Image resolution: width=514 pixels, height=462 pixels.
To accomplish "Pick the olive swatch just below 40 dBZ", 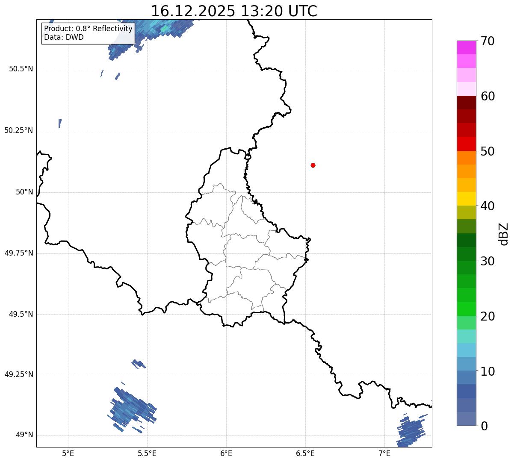I will coord(467,212).
